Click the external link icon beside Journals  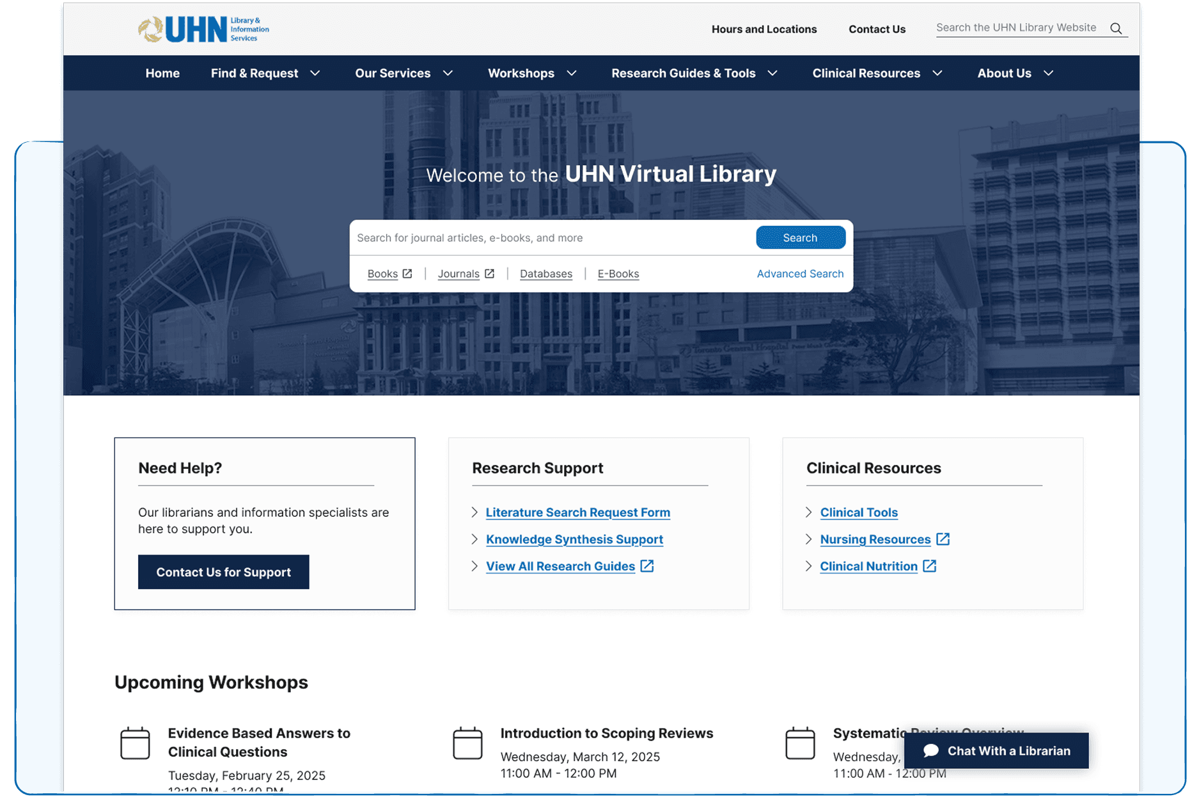(490, 273)
